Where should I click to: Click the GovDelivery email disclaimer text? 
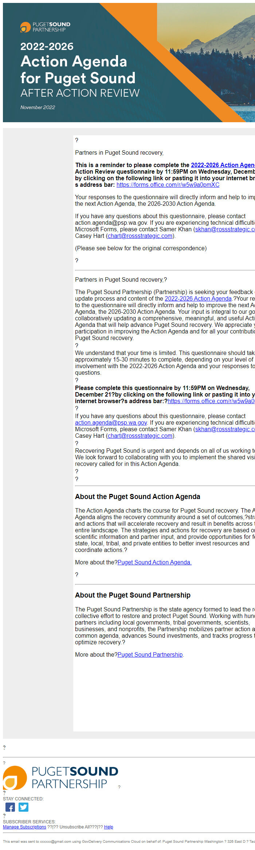click(129, 841)
